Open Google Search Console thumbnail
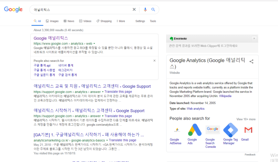The height and width of the screenshot is (162, 278). pyautogui.click(x=213, y=130)
